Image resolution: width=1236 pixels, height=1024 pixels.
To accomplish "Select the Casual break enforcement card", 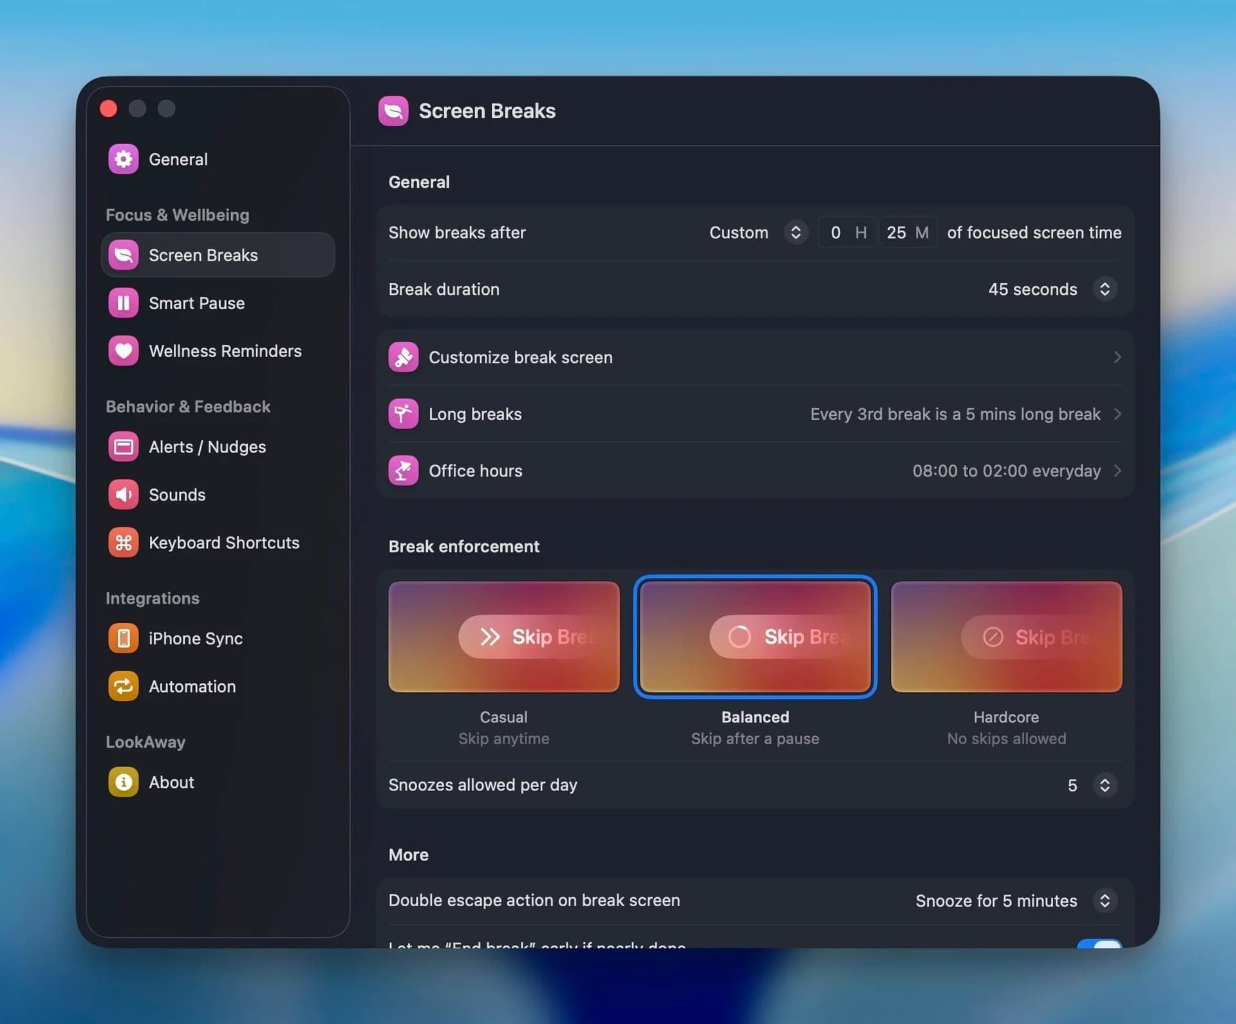I will pos(503,637).
